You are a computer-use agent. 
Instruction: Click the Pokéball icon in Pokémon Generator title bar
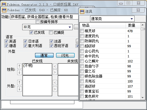[4, 4]
